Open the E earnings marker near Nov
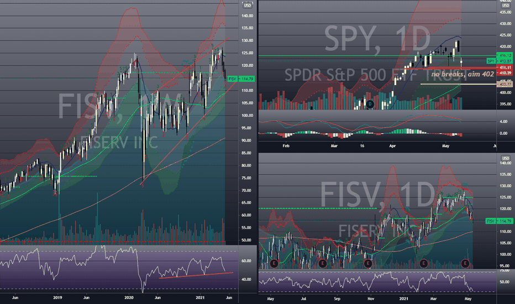 pyautogui.click(x=368, y=263)
